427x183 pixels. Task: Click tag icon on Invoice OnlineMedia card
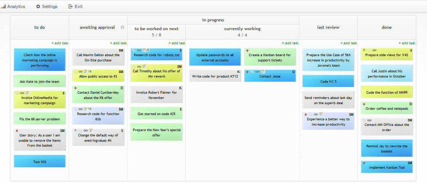coord(17,93)
